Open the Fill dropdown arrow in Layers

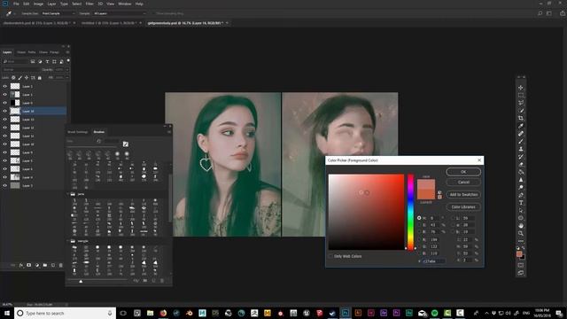[67, 77]
